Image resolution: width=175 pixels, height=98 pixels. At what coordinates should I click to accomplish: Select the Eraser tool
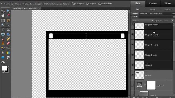(8, 44)
